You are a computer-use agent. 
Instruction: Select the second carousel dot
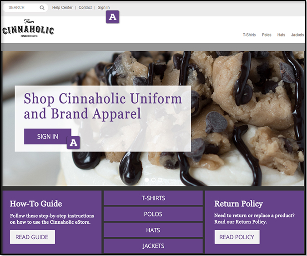(x=153, y=180)
